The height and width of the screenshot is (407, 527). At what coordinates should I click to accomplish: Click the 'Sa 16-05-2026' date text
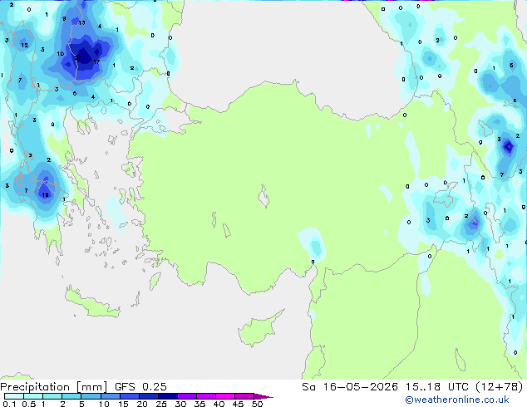click(350, 387)
